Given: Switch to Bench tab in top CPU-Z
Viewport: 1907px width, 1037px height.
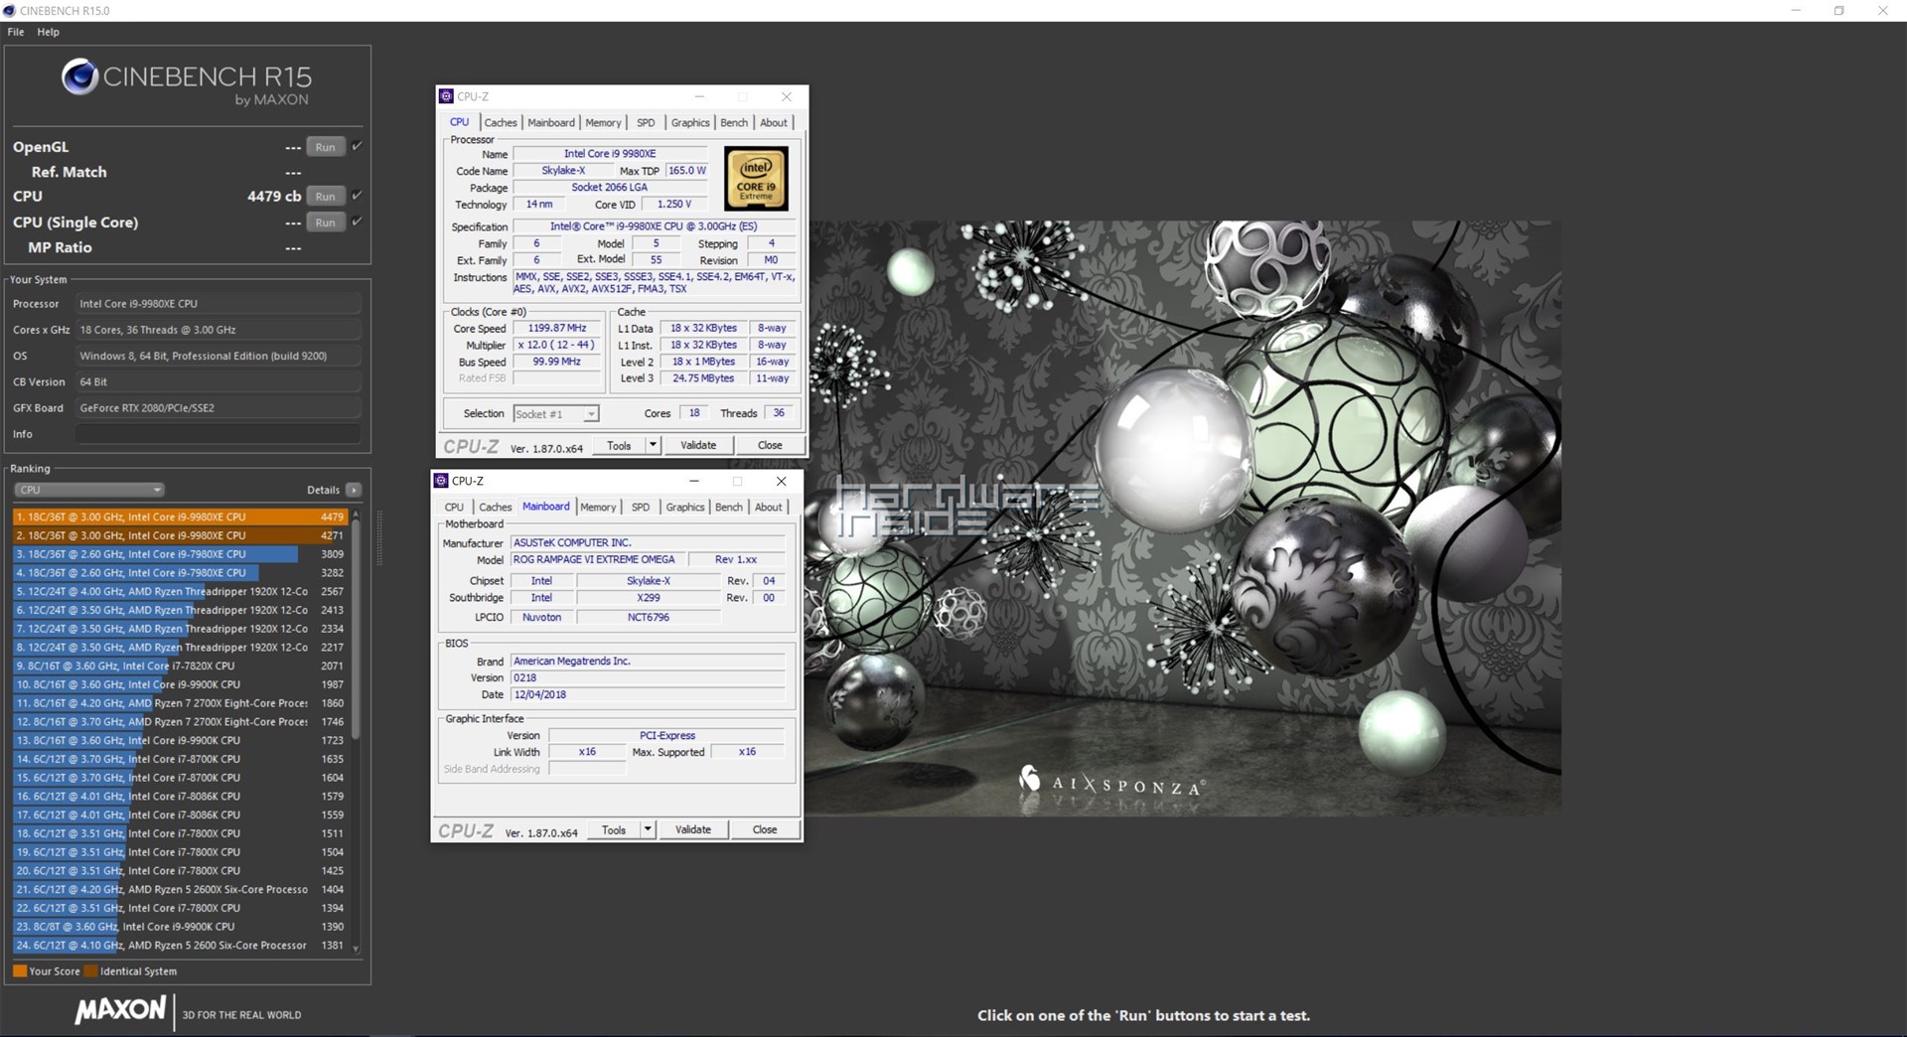Looking at the screenshot, I should coord(734,123).
